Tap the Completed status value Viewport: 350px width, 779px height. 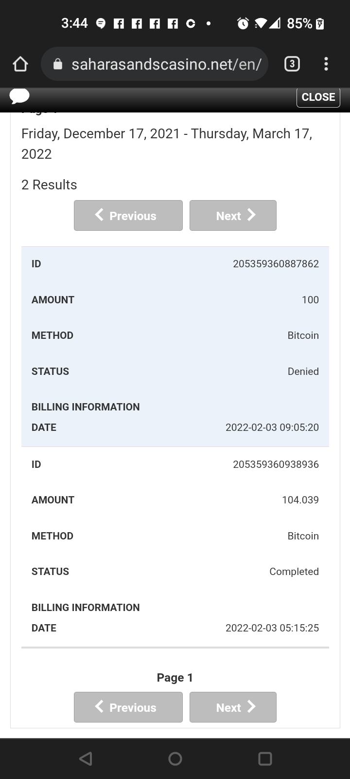(x=294, y=572)
